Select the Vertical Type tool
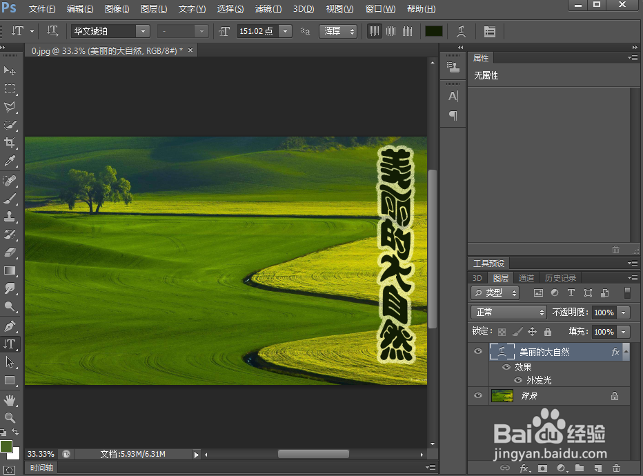This screenshot has width=643, height=476. (x=10, y=344)
